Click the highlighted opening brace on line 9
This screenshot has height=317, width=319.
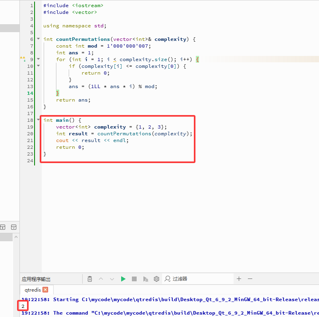pyautogui.click(x=197, y=60)
